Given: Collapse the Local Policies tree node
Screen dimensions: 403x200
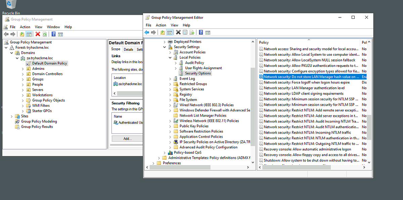Looking at the screenshot, I should tap(170, 57).
